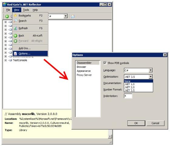This screenshot has width=170, height=146.
Task: Open the Language dropdown in Options
Action: point(151,70)
